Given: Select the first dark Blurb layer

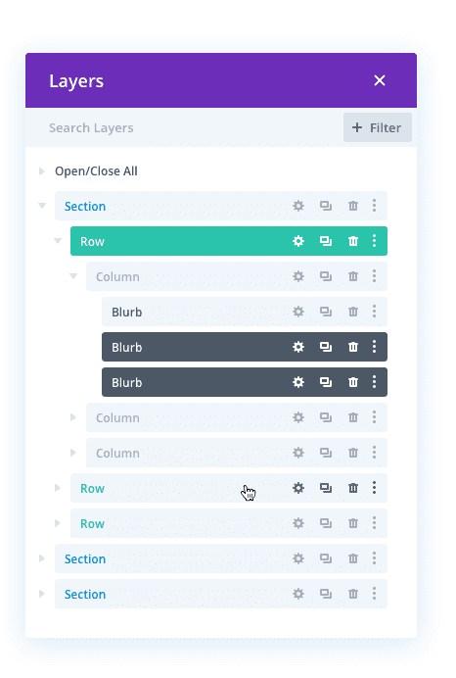Looking at the screenshot, I should [x=245, y=347].
